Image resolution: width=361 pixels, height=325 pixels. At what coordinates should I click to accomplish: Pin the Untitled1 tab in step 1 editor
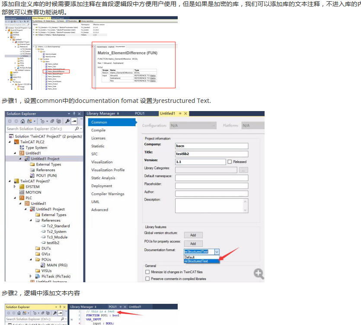(180, 114)
